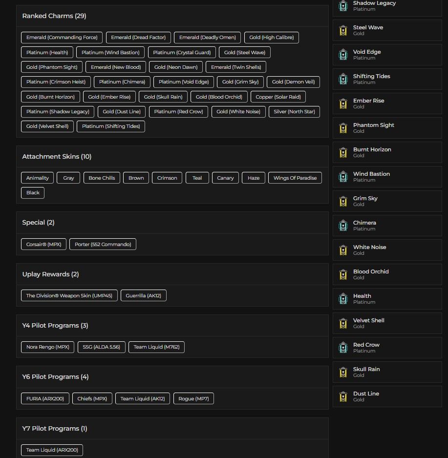
Task: Click the Y6 Pilot Programs (4) heading
Action: point(55,377)
